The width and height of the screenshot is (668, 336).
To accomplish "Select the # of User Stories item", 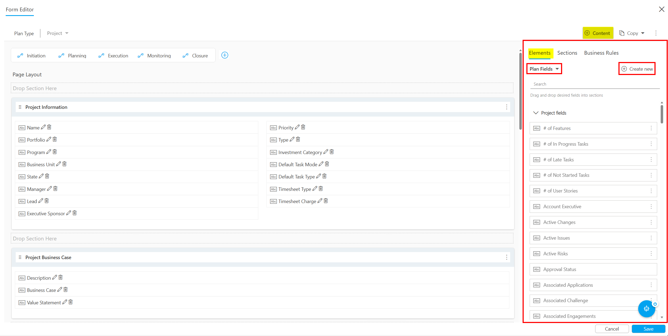I will point(593,191).
